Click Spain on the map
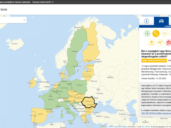 (x=41, y=114)
